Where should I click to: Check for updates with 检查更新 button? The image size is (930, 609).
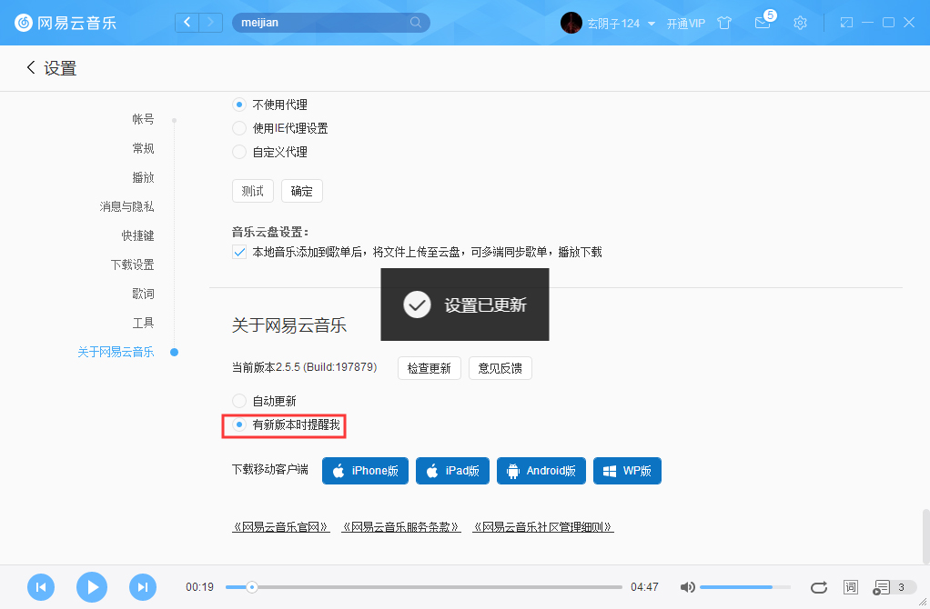pyautogui.click(x=429, y=368)
